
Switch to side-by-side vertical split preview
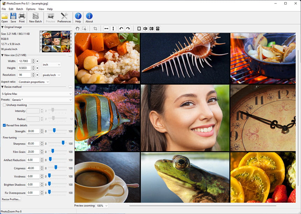coord(152,29)
